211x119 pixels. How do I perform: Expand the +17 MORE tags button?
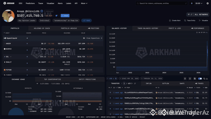(86, 21)
